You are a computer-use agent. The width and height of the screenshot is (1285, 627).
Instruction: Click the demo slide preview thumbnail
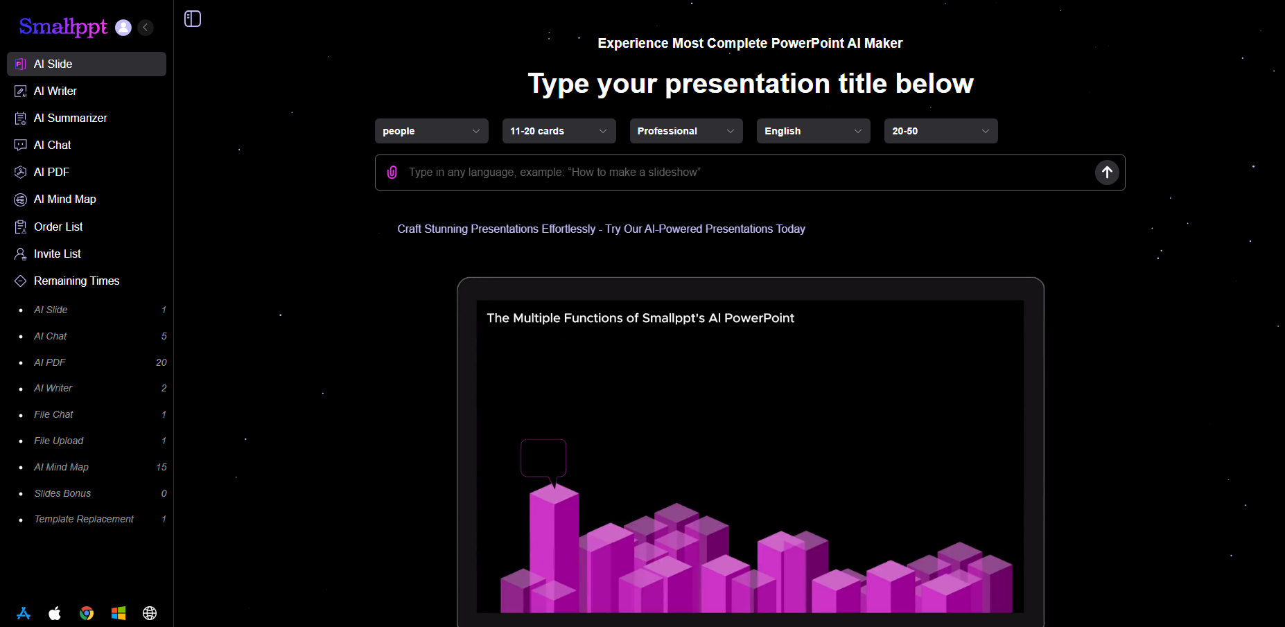(750, 456)
